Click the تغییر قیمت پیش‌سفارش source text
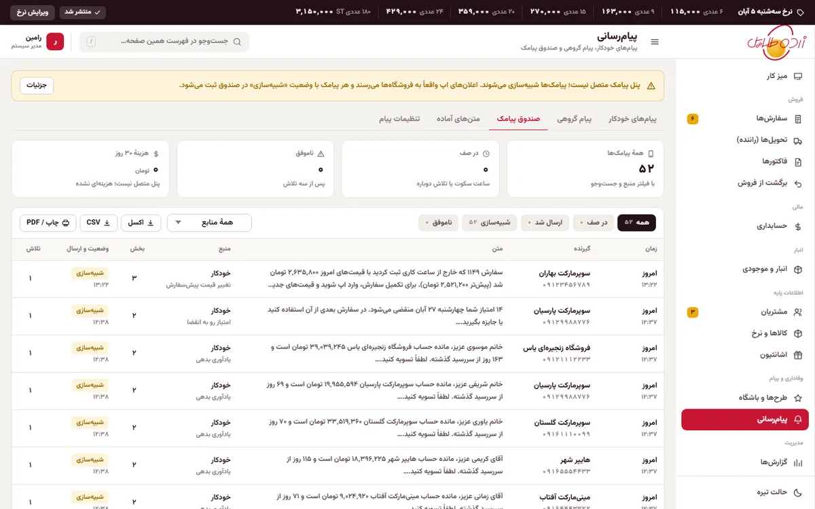 [198, 285]
